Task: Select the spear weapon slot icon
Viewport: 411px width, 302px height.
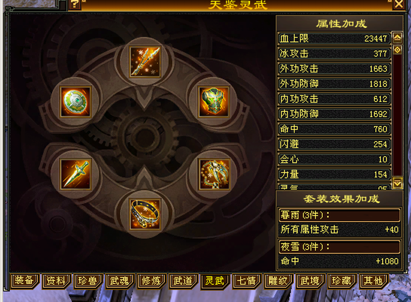Action: [x=145, y=62]
